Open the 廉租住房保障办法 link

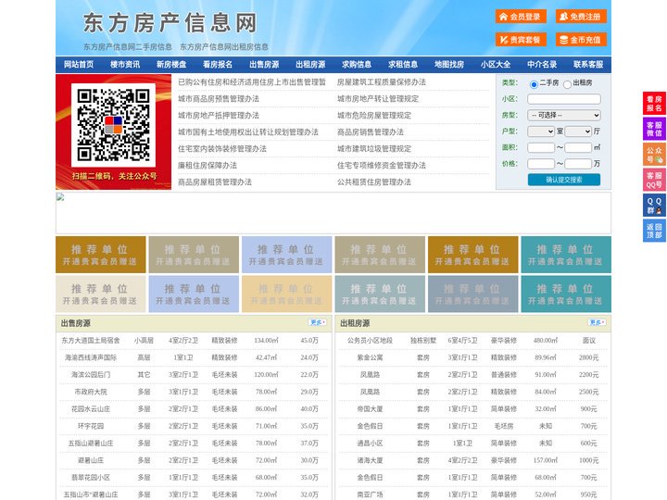208,166
